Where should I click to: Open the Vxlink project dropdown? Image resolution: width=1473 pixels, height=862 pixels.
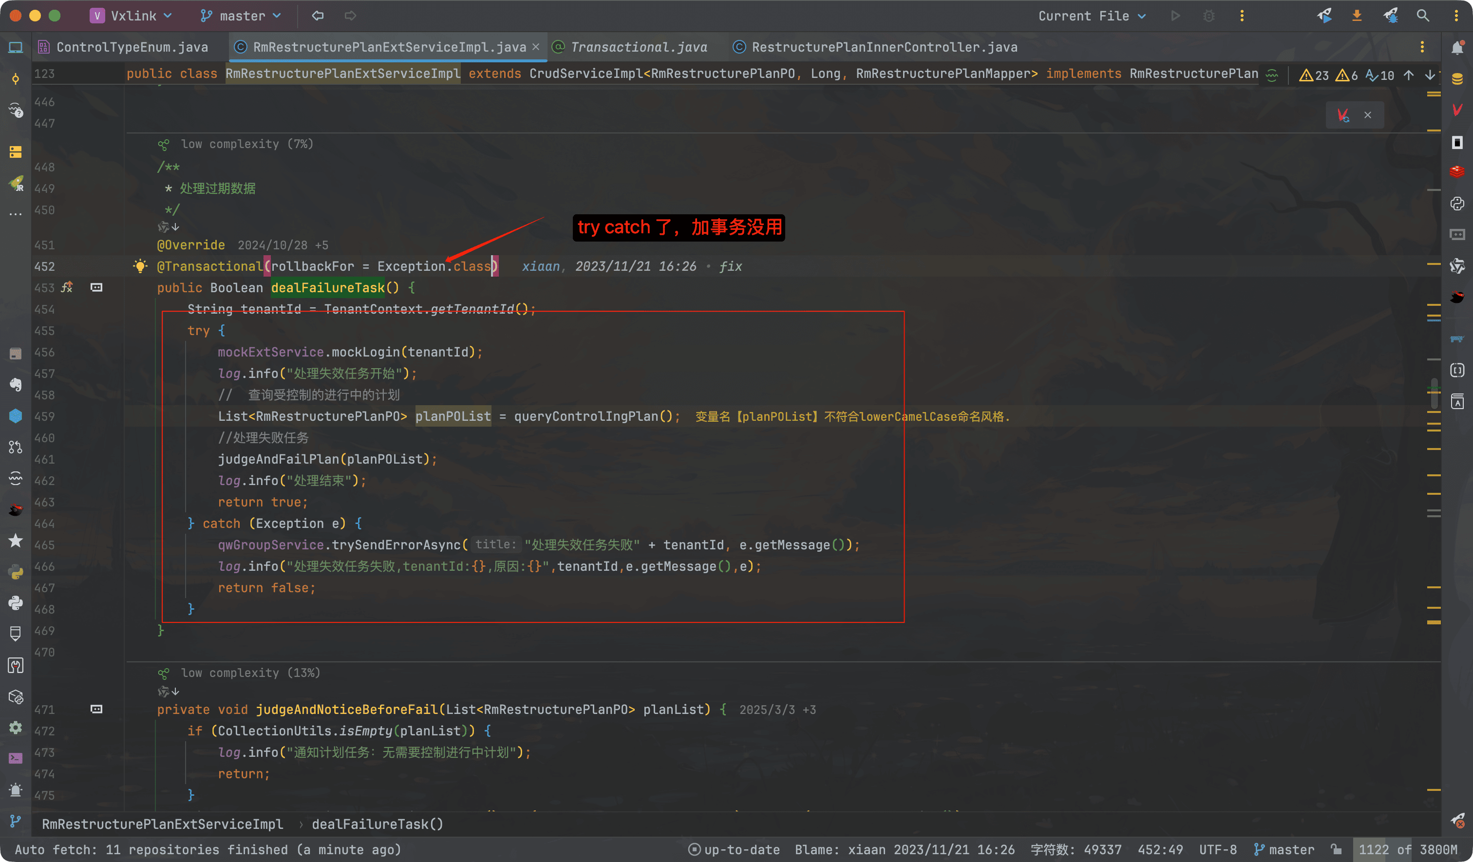click(x=131, y=16)
